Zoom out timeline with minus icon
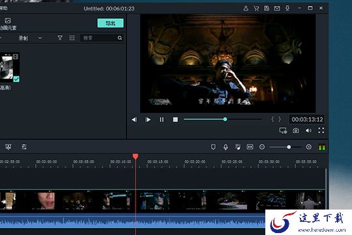The image size is (352, 235). click(x=262, y=147)
